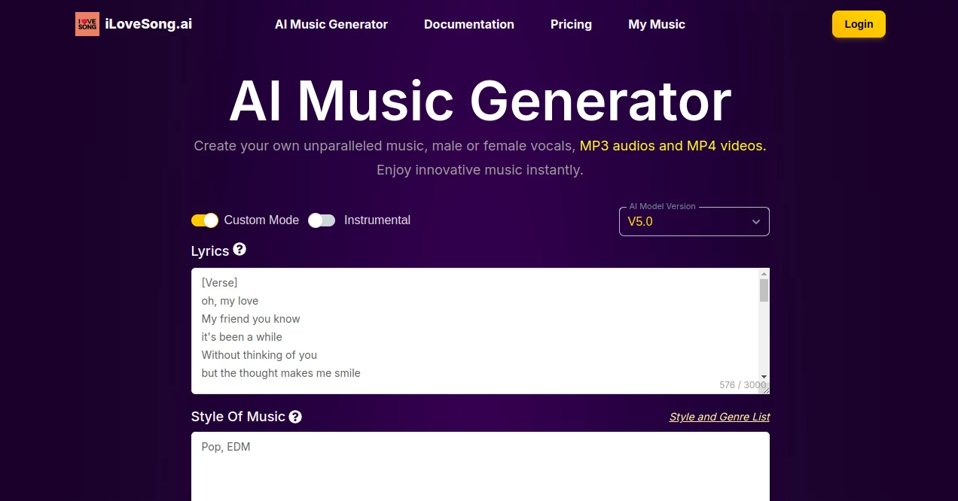Navigate to the Documentation menu item
Viewport: 958px width, 501px height.
click(468, 24)
